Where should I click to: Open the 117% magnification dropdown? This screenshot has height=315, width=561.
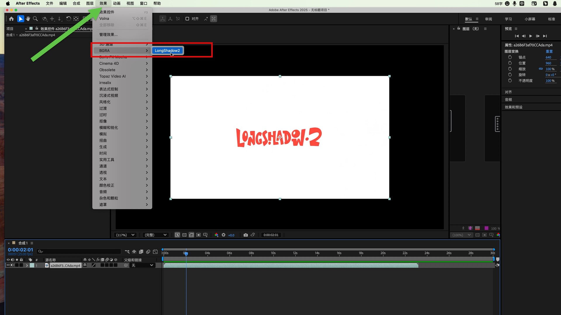click(x=125, y=235)
